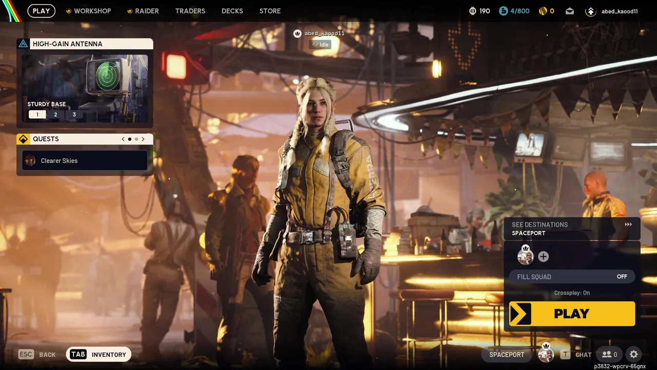Click the crown icon above character name
The image size is (657, 370).
297,33
